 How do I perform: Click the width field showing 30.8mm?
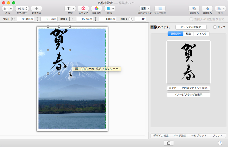coord(25,19)
